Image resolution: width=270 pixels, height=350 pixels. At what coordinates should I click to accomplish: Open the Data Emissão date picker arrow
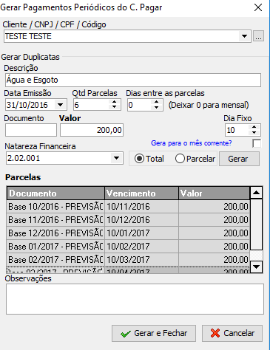tap(60, 105)
